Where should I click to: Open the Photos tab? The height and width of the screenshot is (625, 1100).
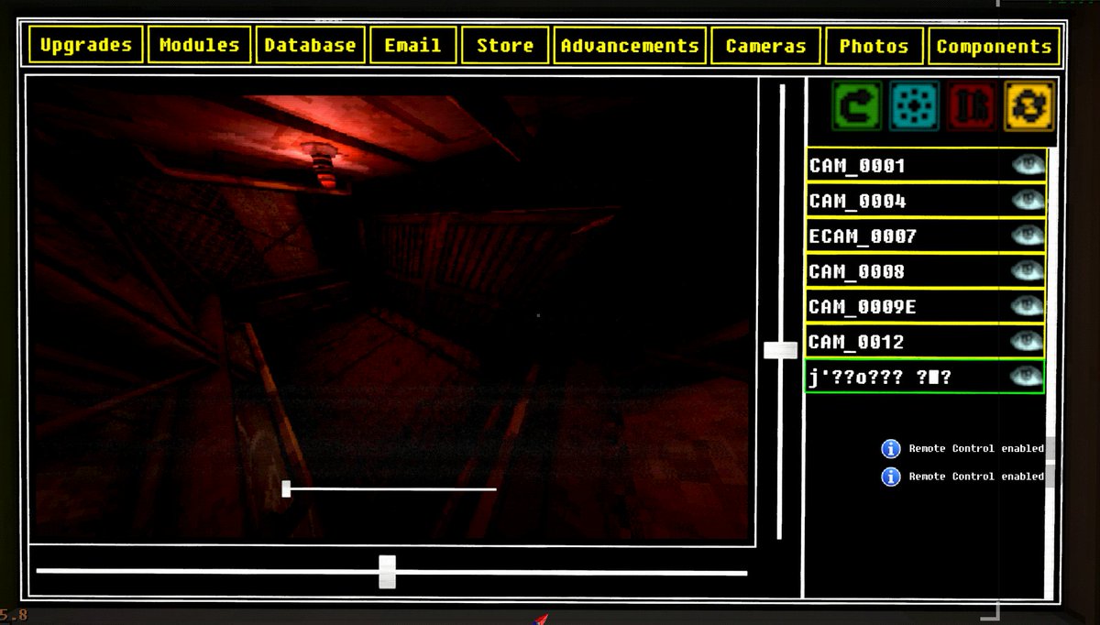(x=874, y=45)
